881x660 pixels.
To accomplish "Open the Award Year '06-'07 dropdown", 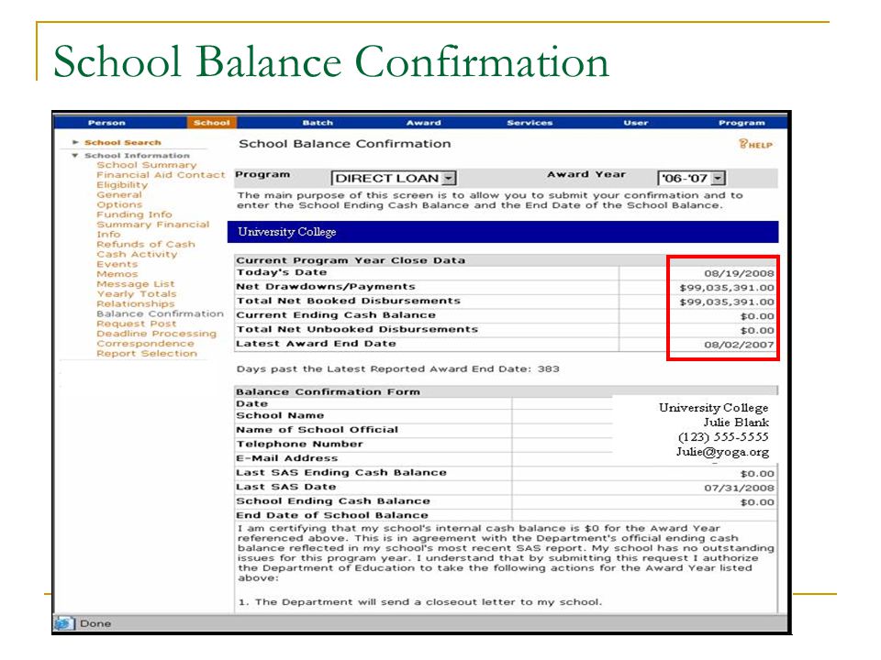I will (692, 179).
